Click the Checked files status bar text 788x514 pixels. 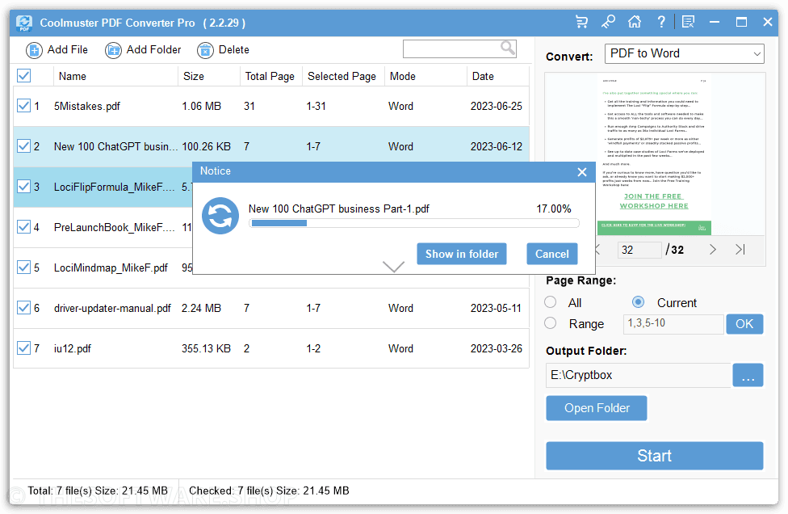point(269,491)
